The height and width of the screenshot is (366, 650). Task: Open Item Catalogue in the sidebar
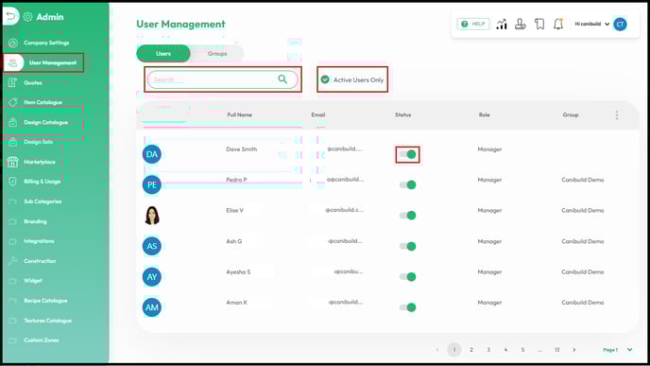pos(43,102)
